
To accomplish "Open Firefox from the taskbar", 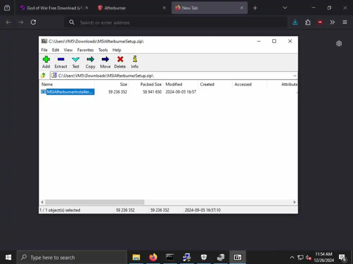I will point(153,257).
